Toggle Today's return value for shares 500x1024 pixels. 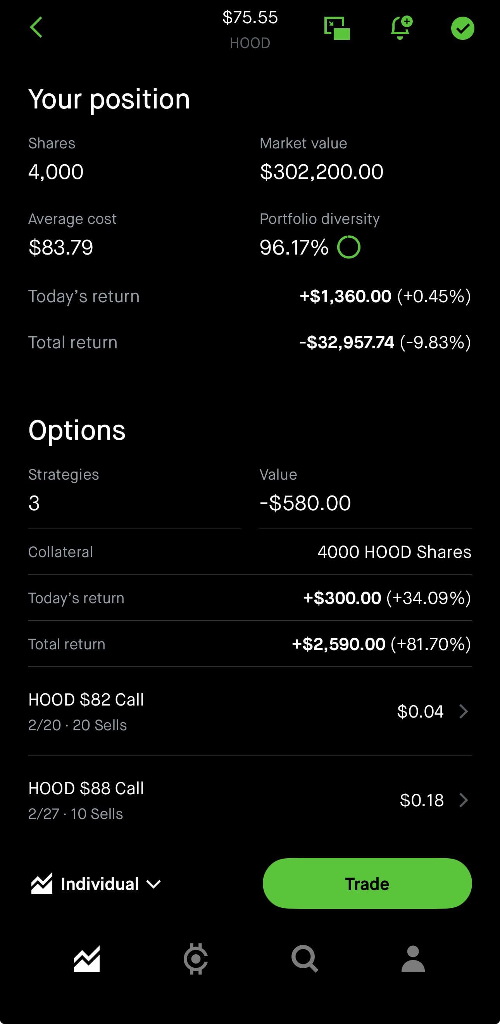(384, 296)
